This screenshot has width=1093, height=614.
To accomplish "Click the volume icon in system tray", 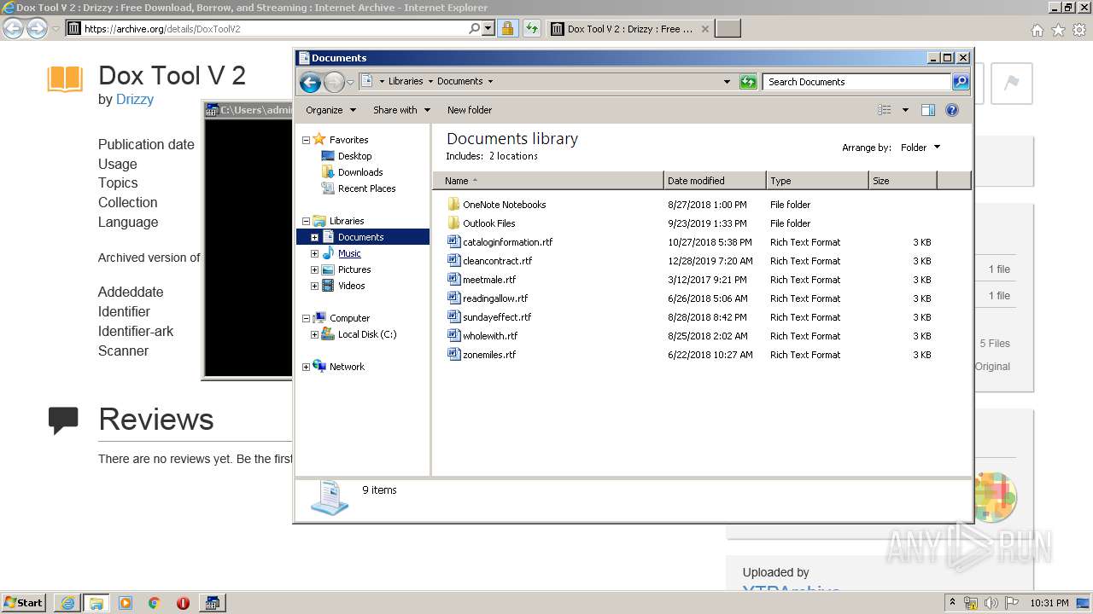I will 991,603.
